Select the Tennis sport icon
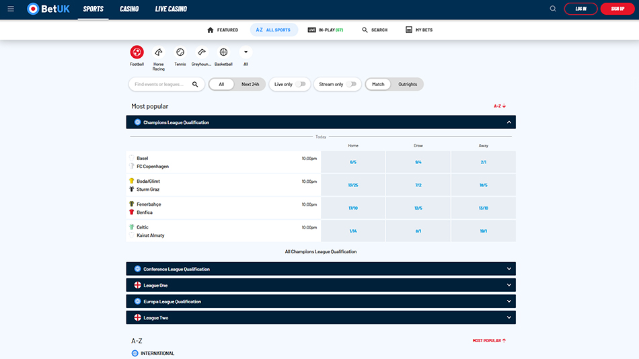Screen dimensions: 639x359 180,52
